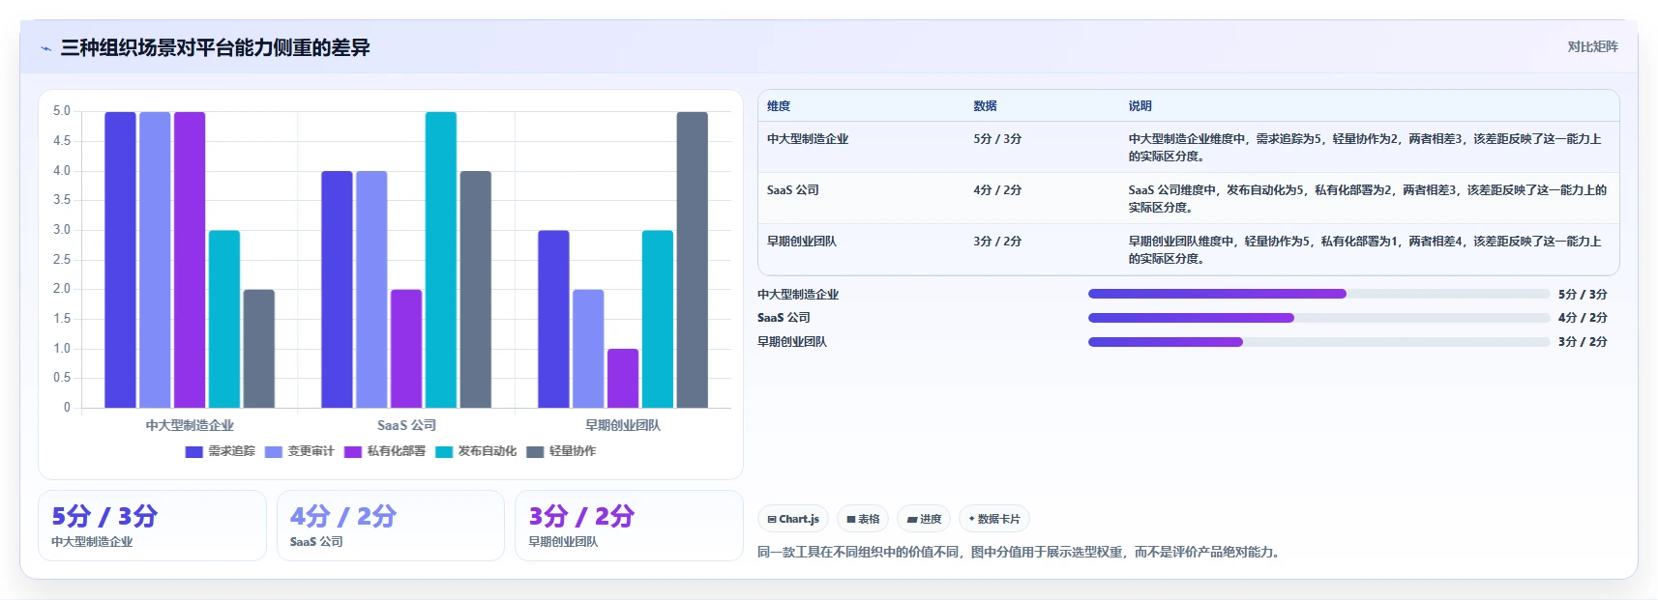This screenshot has width=1658, height=600.
Task: Click the 早期创业团队 progress bar
Action: click(x=1318, y=342)
